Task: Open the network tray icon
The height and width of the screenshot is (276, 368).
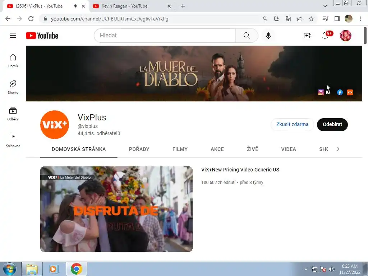Action: click(x=314, y=269)
